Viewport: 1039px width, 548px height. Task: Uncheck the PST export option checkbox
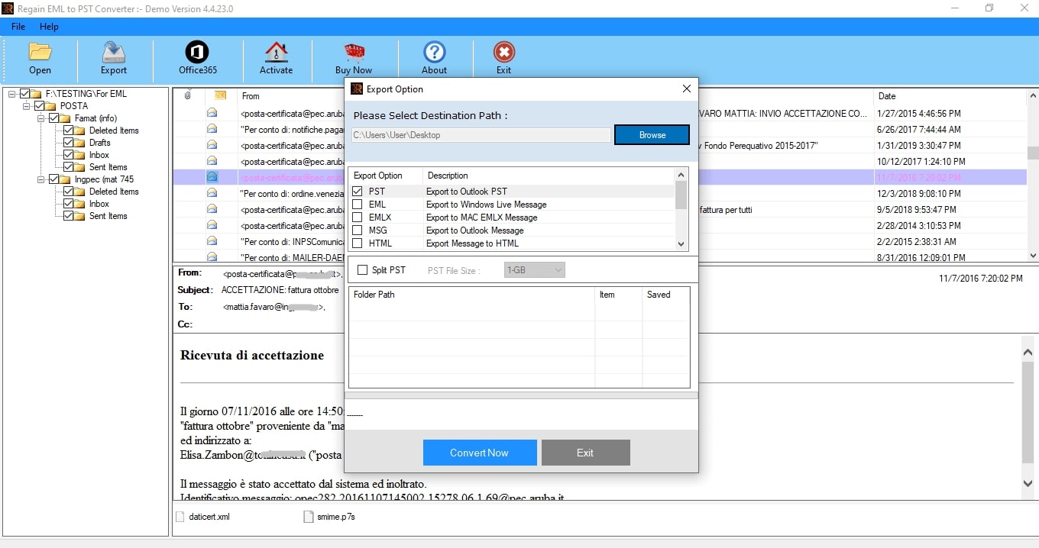(x=357, y=192)
